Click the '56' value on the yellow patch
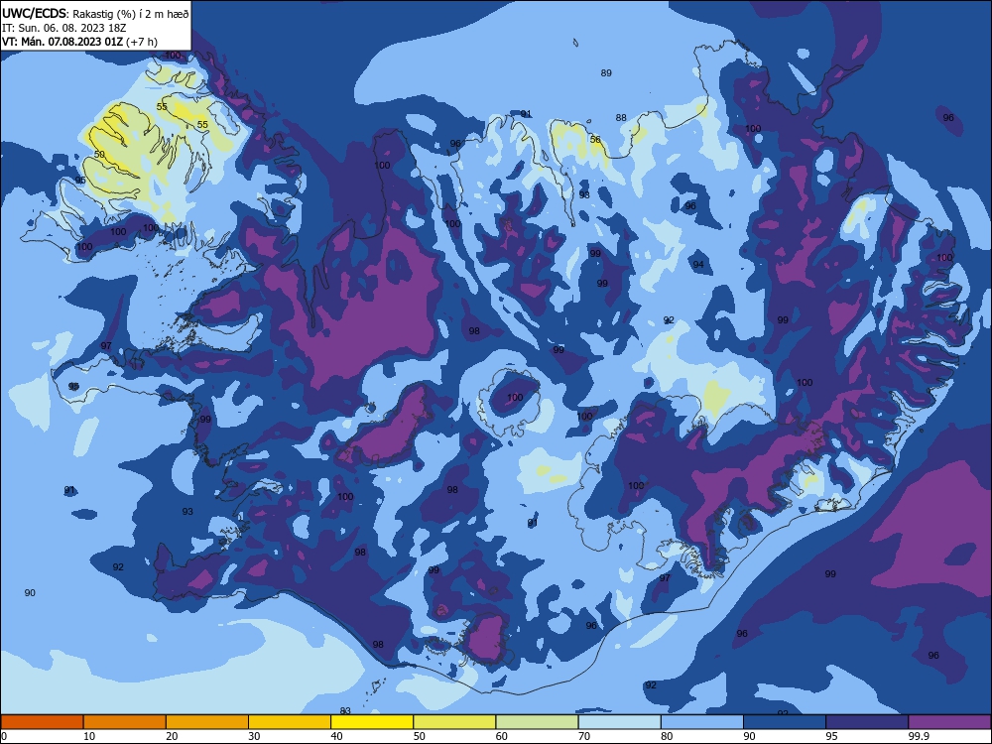 (595, 139)
